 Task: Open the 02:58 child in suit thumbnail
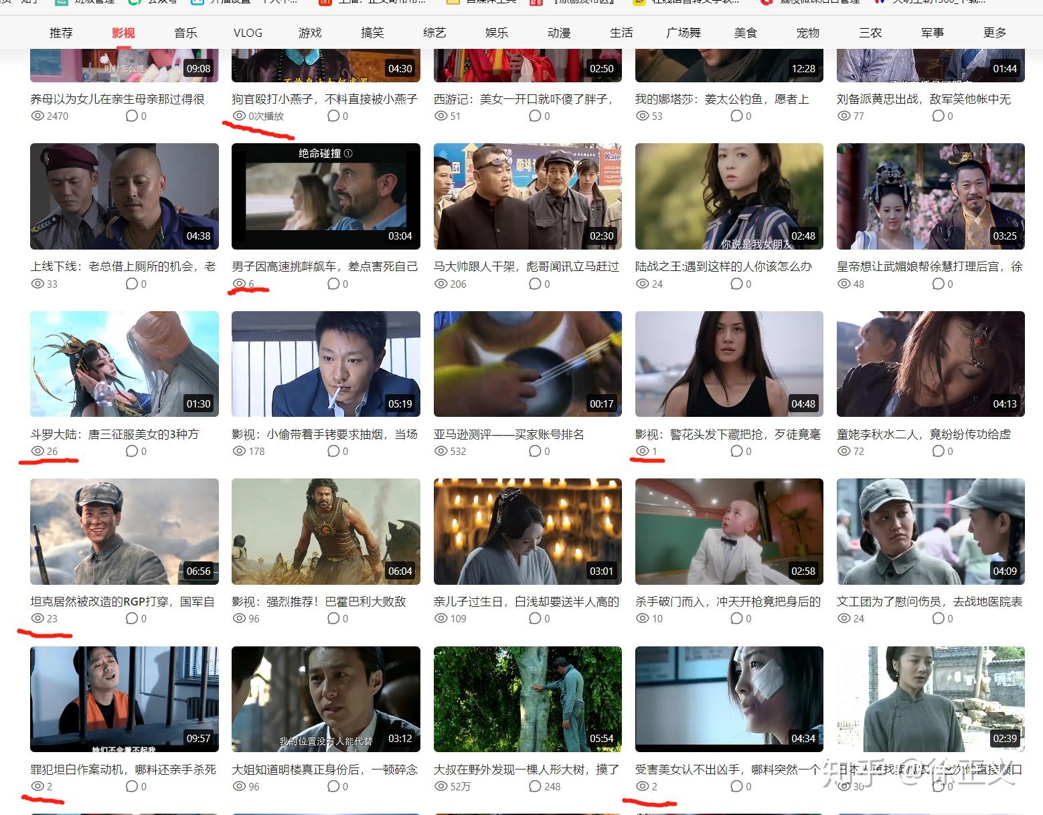coord(729,531)
